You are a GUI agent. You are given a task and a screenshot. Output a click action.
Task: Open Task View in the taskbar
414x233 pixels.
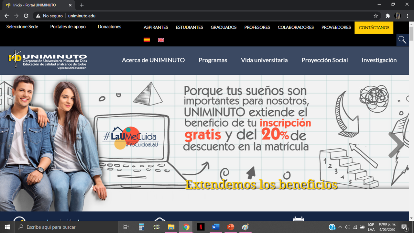pos(126,227)
